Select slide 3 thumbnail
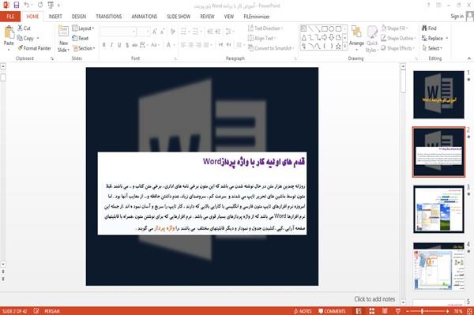474x315 pixels. [x=438, y=209]
